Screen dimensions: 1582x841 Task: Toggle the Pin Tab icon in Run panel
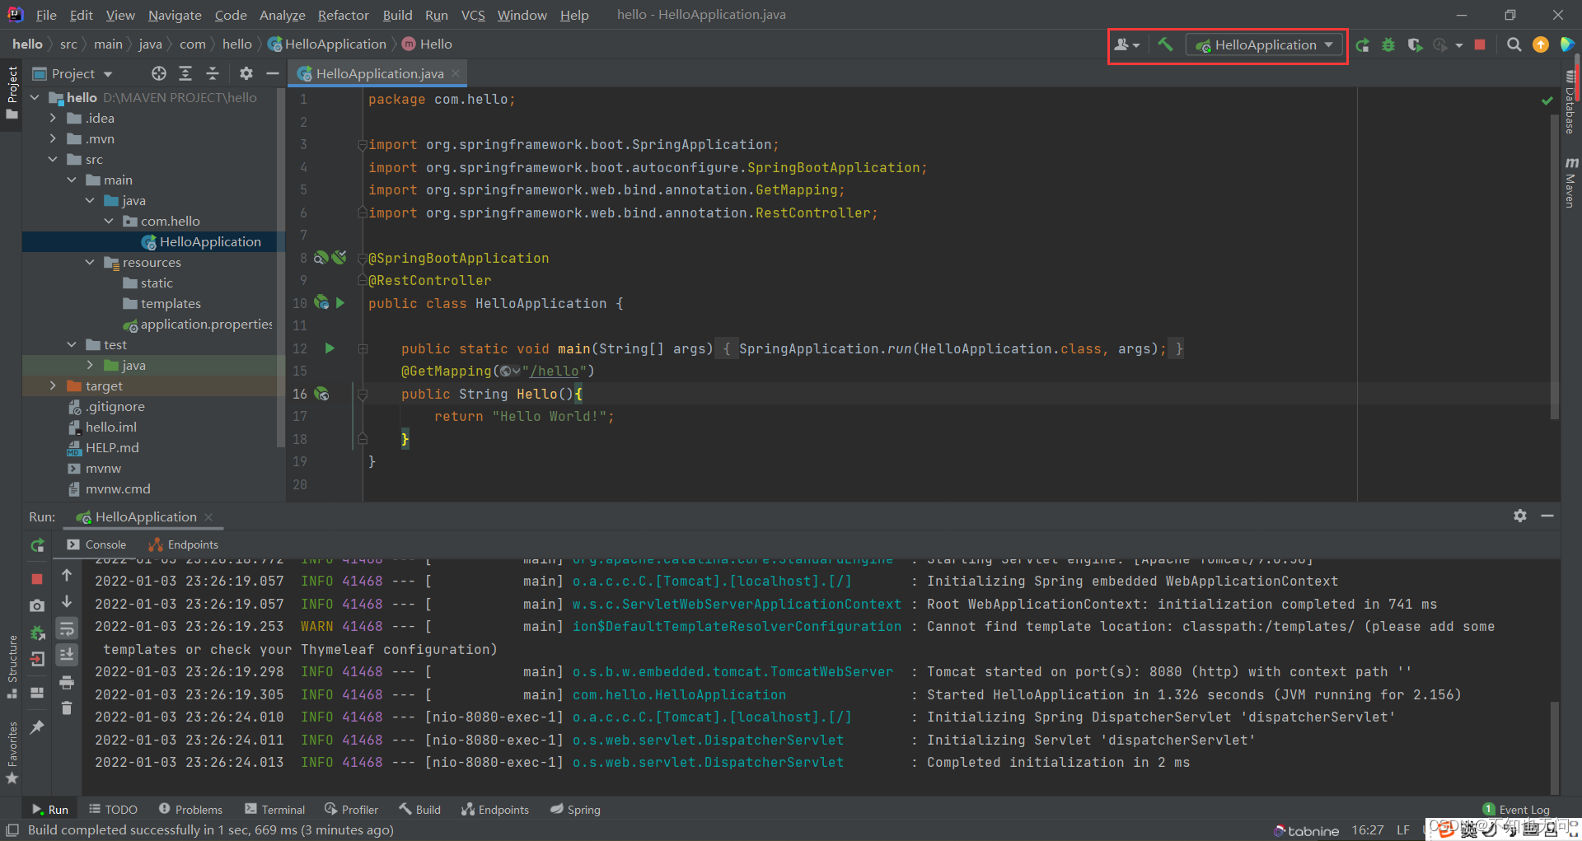(37, 727)
